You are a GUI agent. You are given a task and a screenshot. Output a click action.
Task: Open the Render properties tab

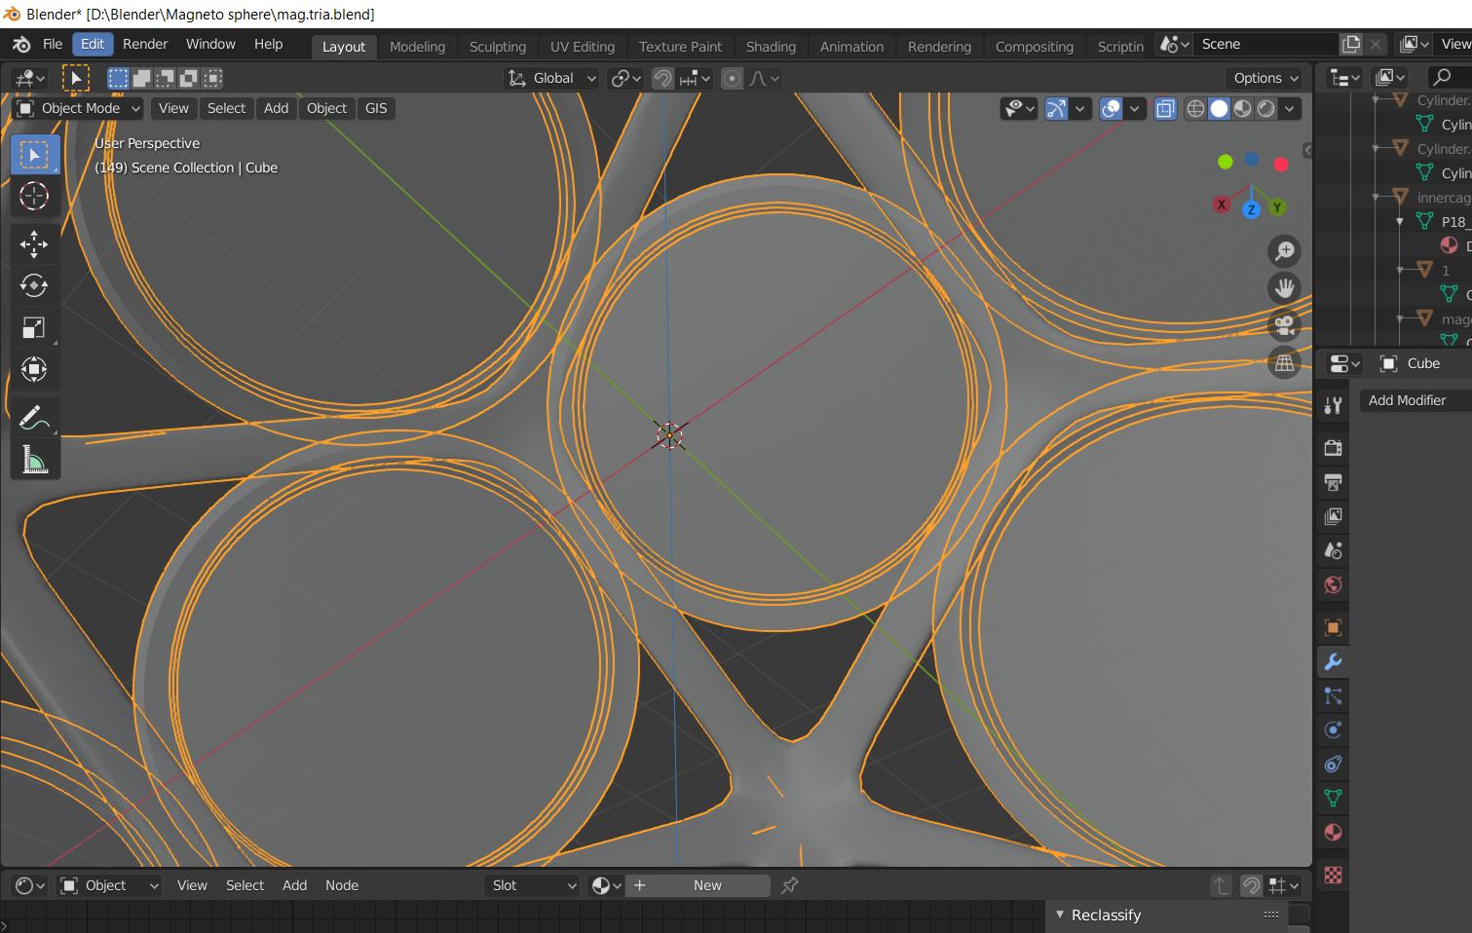coord(1333,448)
